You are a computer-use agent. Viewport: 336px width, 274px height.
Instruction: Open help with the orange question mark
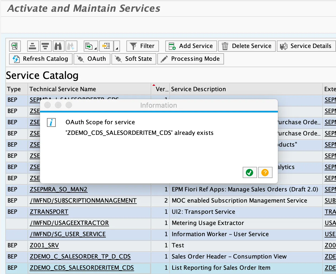(265, 172)
